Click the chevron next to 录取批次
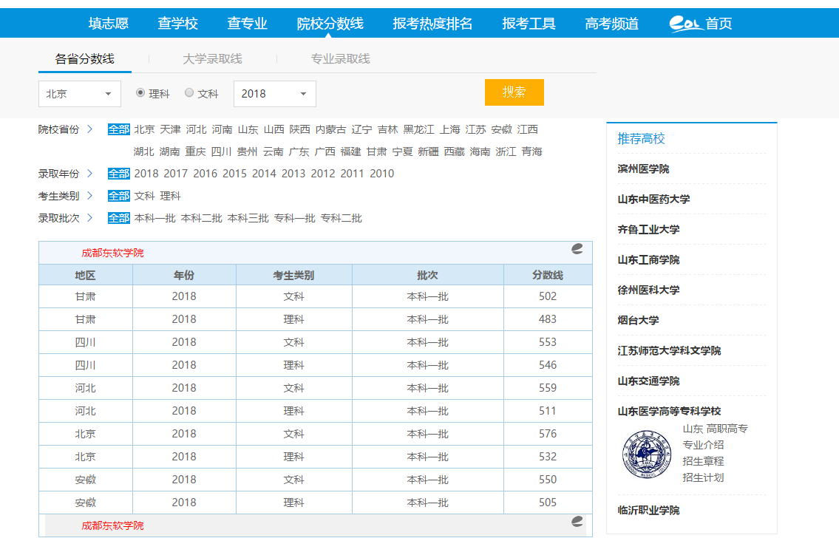 (90, 218)
